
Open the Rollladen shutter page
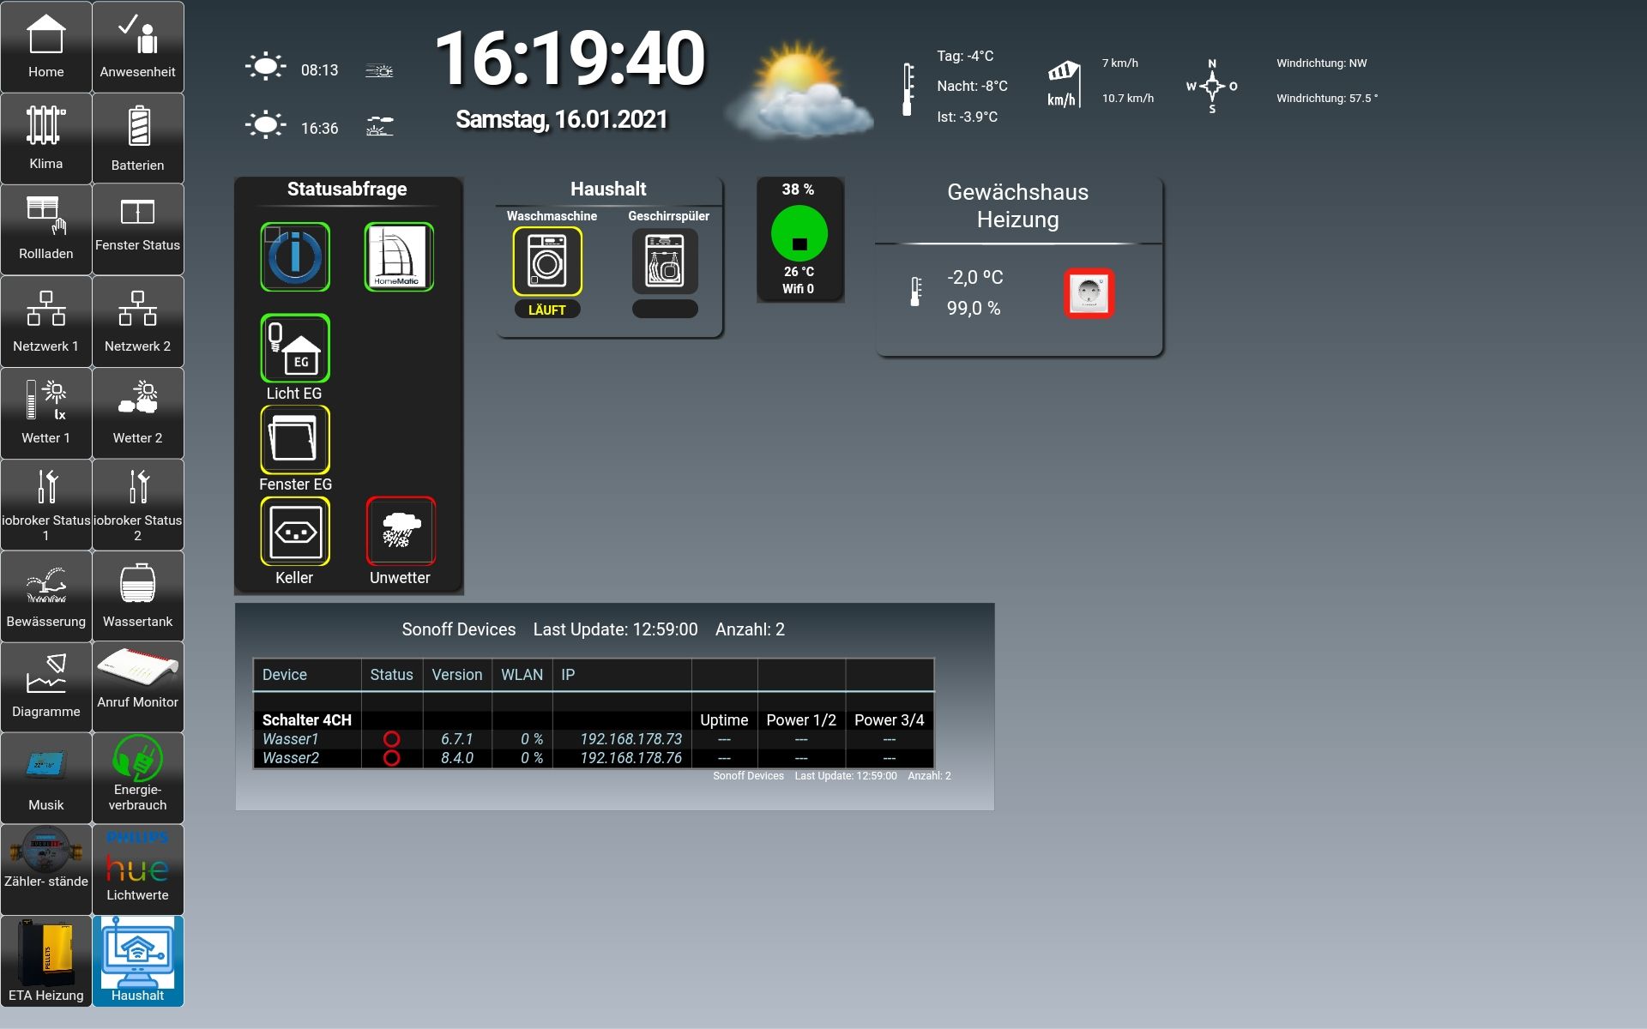point(46,229)
